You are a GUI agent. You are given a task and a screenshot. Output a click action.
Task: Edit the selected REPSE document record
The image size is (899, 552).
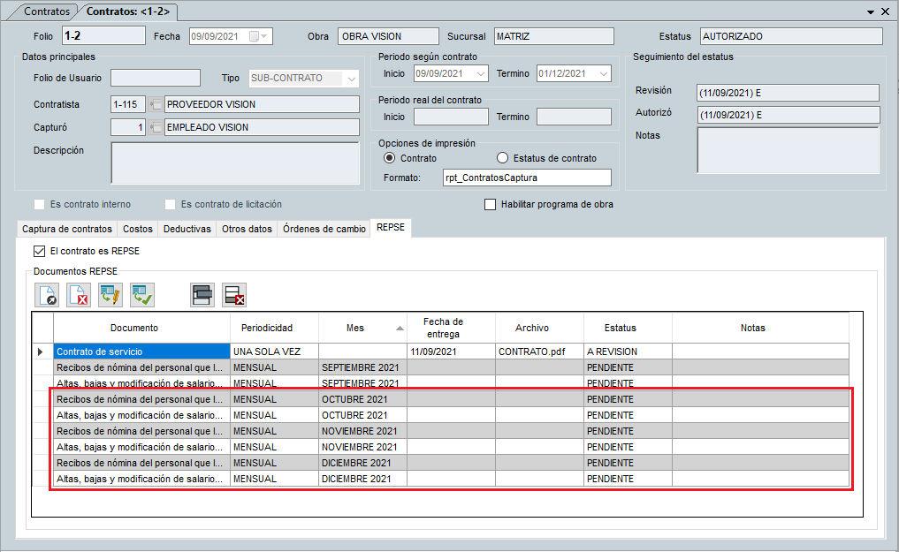[110, 294]
